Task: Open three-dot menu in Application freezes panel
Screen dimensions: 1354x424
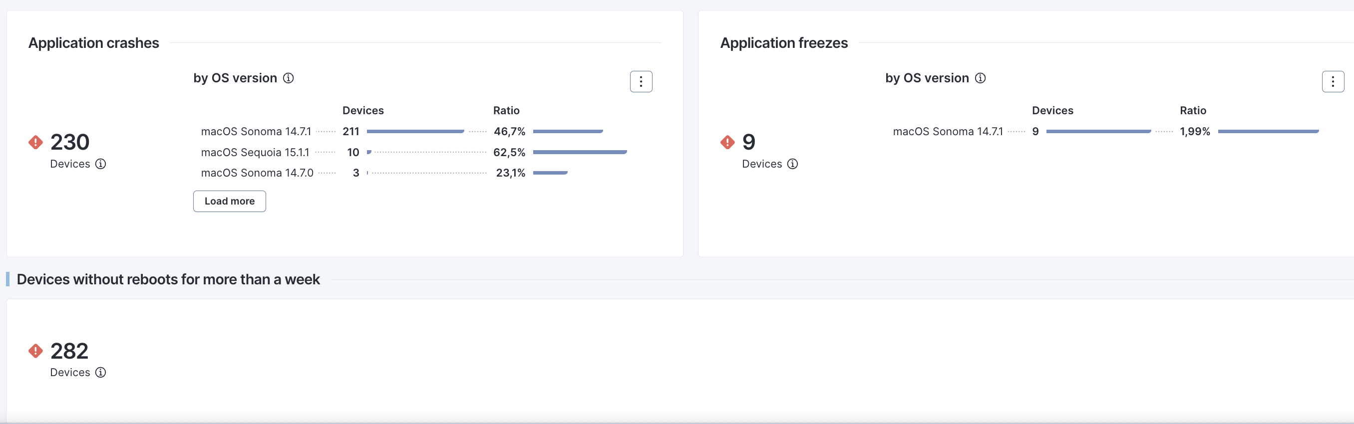Action: (1333, 81)
